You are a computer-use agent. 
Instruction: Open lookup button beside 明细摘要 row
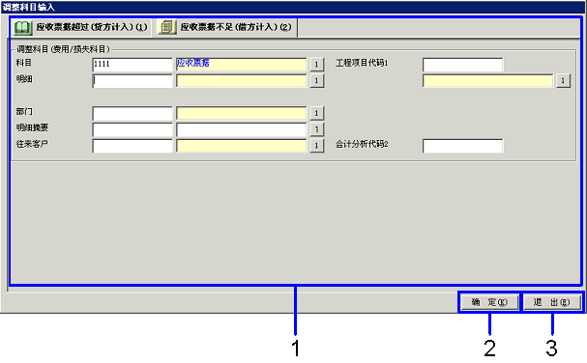point(317,129)
